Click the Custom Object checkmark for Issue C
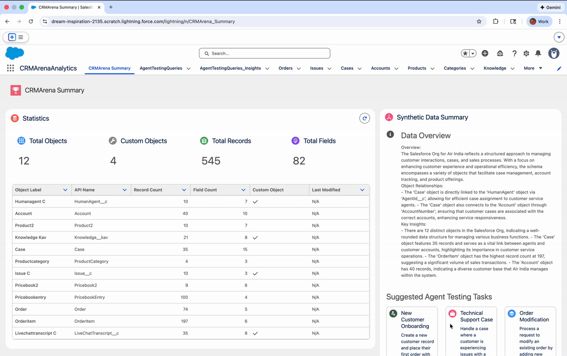This screenshot has height=356, width=567. [x=255, y=274]
